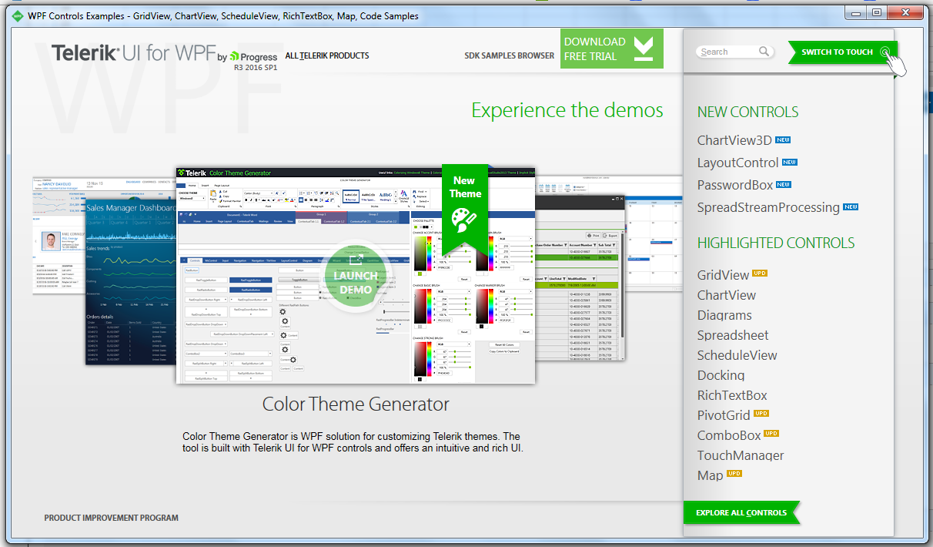Select the CRM contact demo thumbnail at far left
933x547 pixels.
[59, 235]
